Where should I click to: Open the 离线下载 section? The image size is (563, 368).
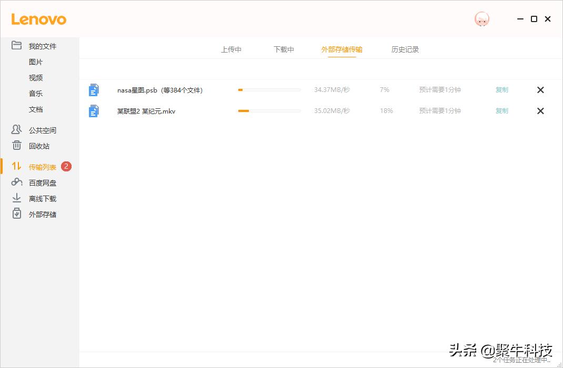pos(42,198)
